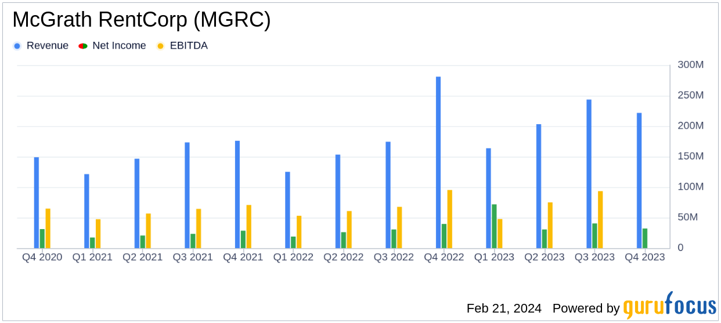Image resolution: width=721 pixels, height=323 pixels.
Task: Click the Feb 21, 2024 date text
Action: [x=504, y=309]
